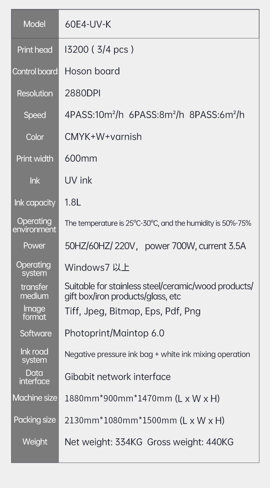Click the UV ink value
This screenshot has height=488, width=270.
(x=78, y=180)
